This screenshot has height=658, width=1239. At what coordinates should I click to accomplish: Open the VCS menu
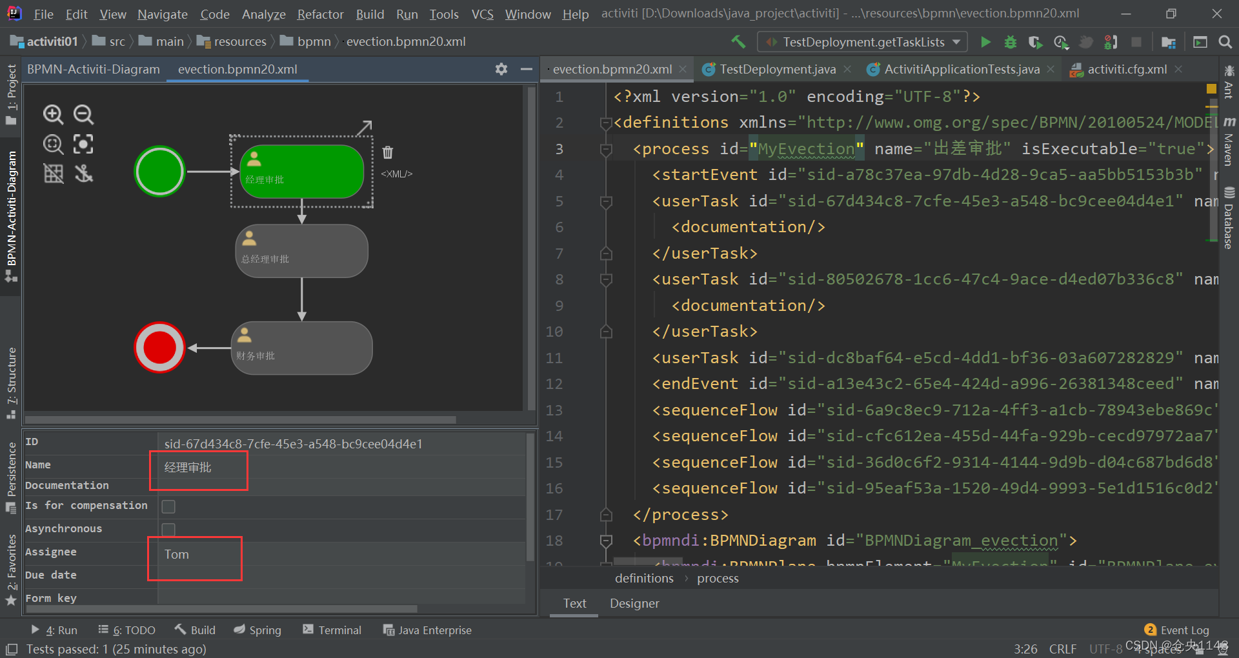(x=482, y=14)
